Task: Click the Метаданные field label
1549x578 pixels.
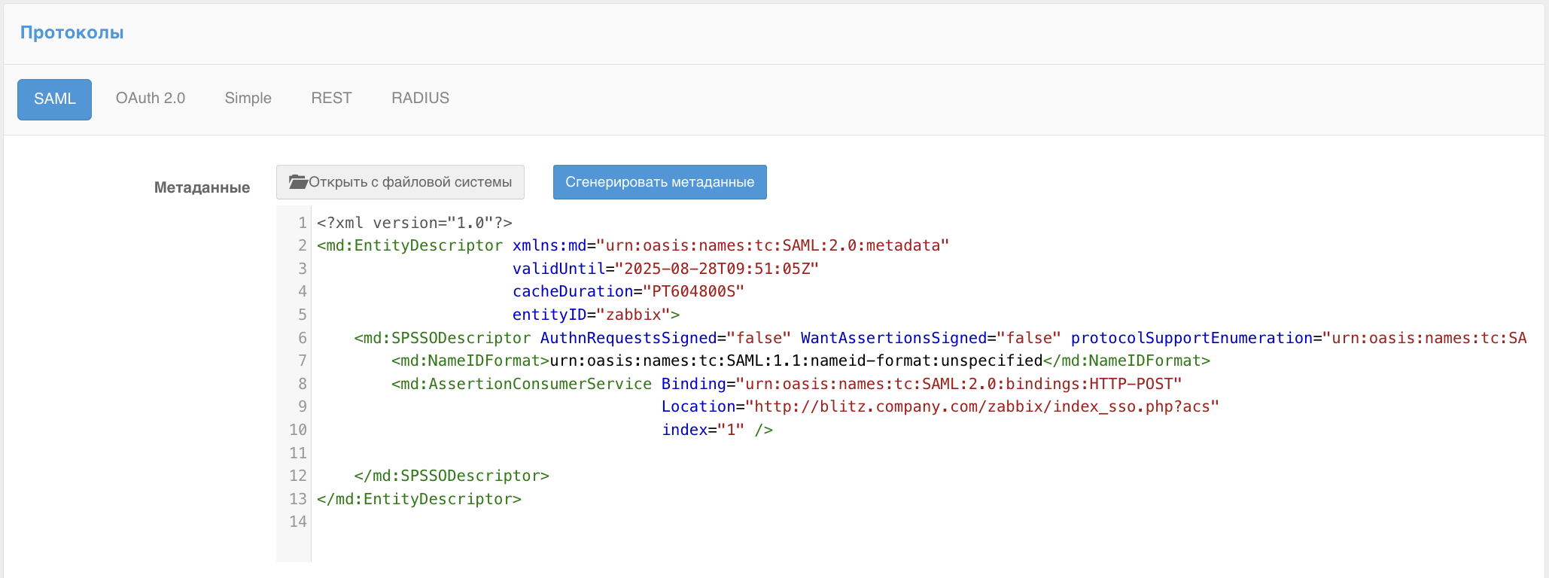Action: [x=202, y=187]
